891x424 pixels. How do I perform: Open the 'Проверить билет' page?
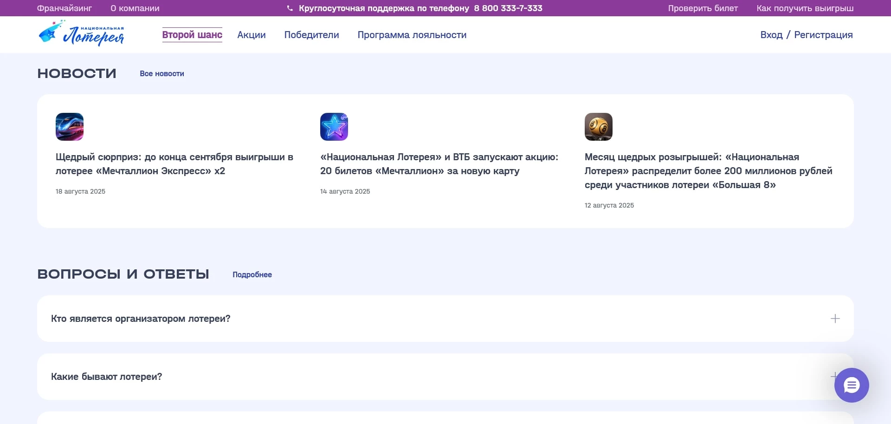tap(703, 8)
